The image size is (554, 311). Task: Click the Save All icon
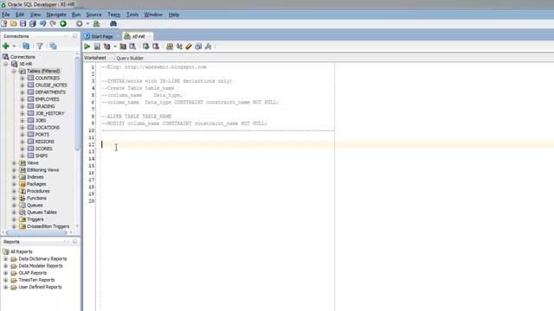coord(33,23)
